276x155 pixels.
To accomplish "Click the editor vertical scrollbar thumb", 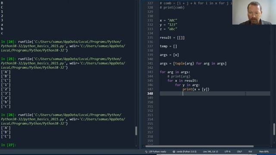I will tap(274, 129).
